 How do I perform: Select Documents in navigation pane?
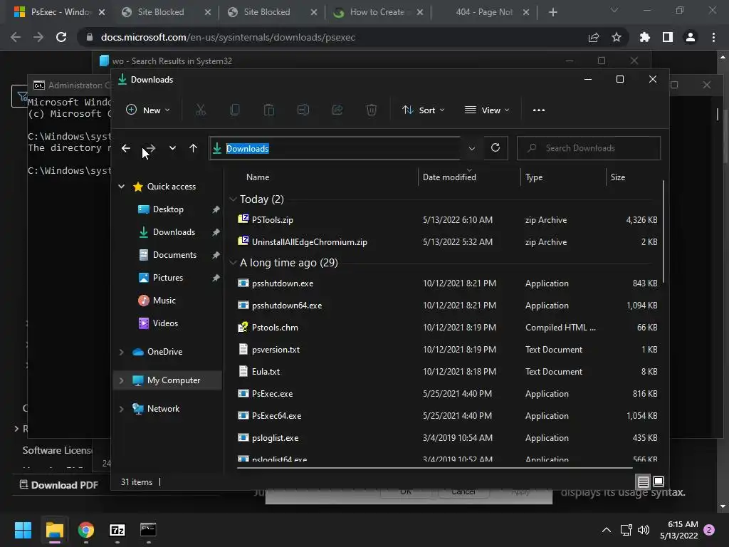click(174, 255)
